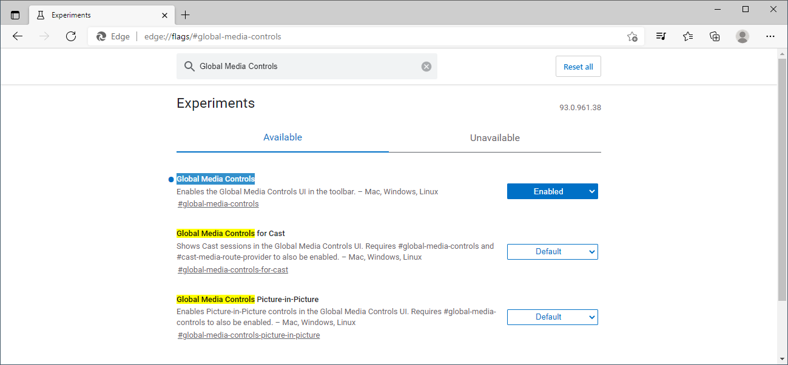Open new tab with plus button

186,15
